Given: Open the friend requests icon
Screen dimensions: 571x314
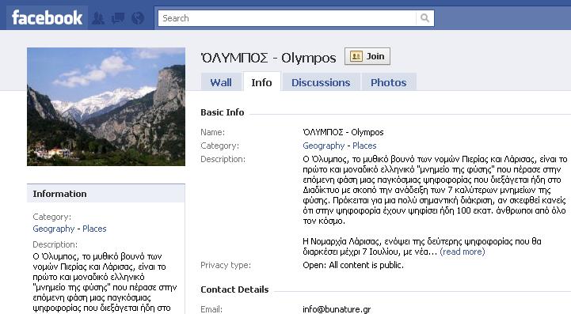Looking at the screenshot, I should click(98, 18).
